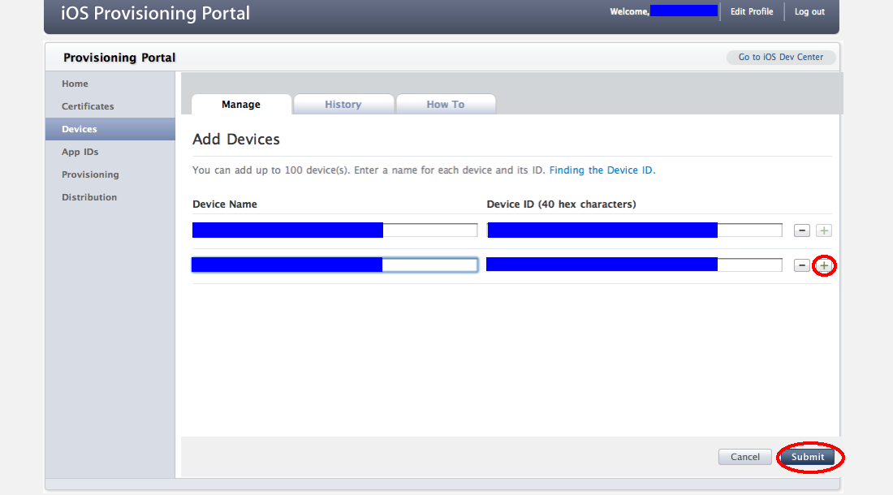The width and height of the screenshot is (893, 495).
Task: Switch to the Manage tab
Action: pos(241,104)
